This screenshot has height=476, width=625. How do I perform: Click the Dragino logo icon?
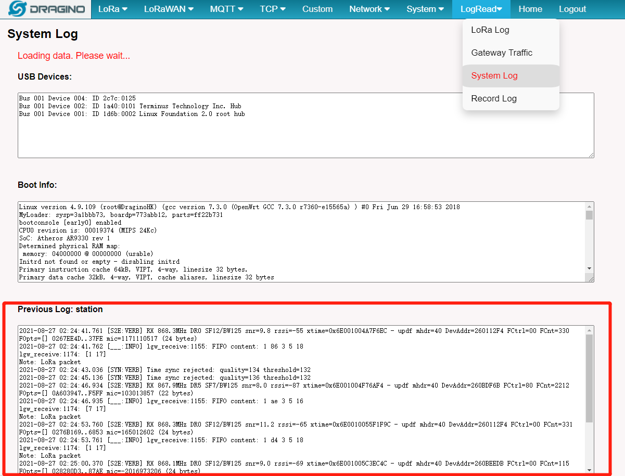pos(18,9)
